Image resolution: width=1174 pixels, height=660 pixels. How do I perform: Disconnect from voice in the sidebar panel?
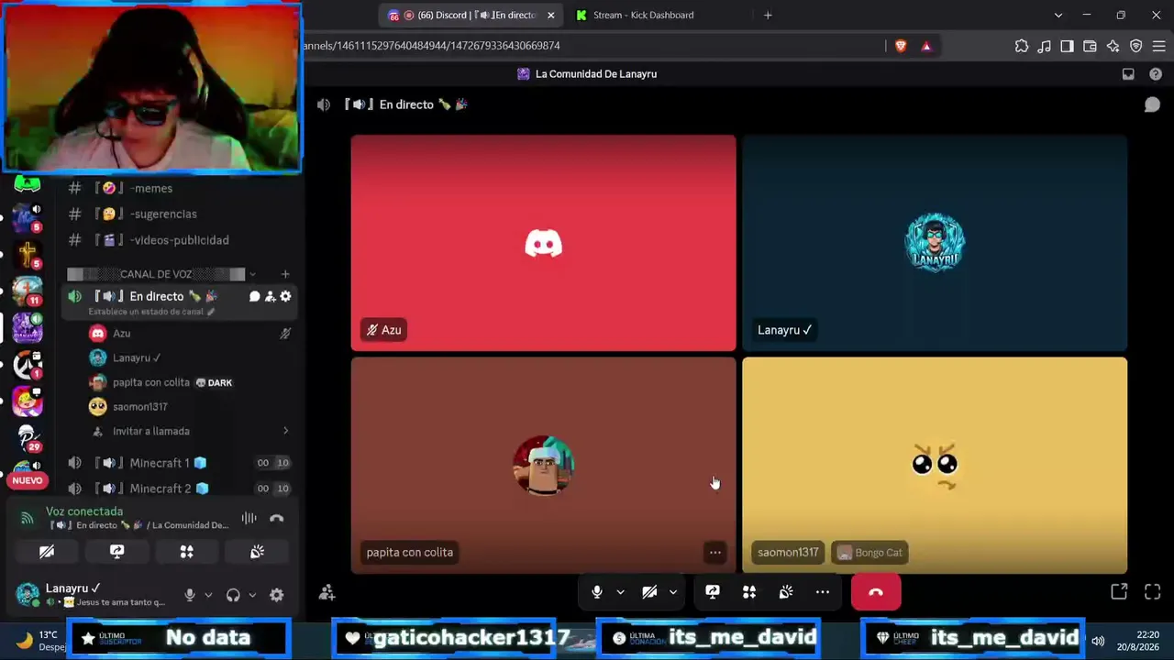coord(276,519)
